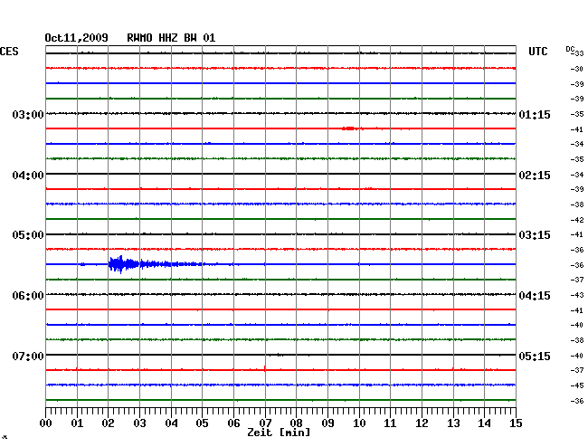
Task: Click the 03:00 local time label
Action: point(28,114)
